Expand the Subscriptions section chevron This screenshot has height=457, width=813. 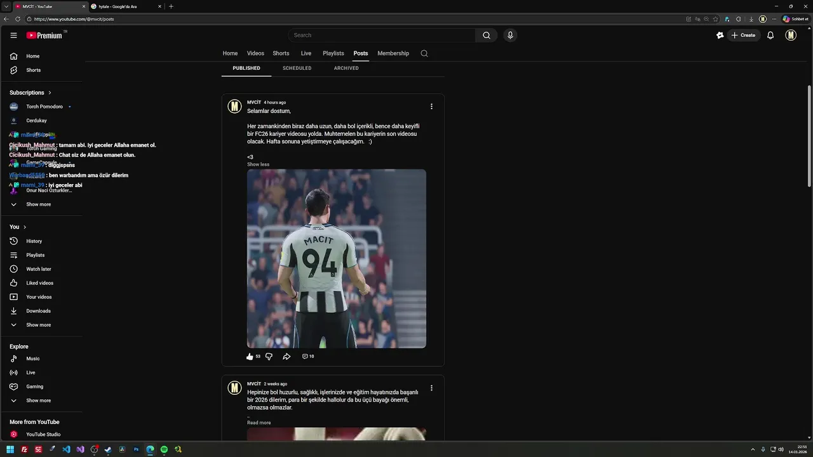click(x=50, y=93)
